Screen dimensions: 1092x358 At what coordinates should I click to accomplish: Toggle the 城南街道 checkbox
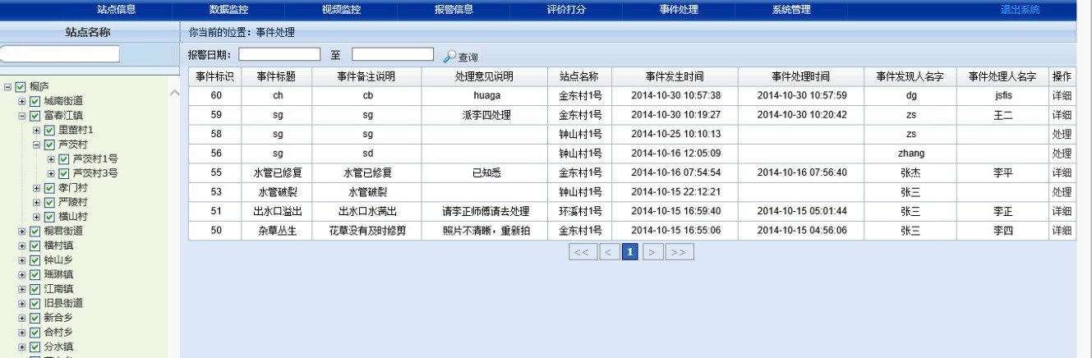[x=35, y=101]
